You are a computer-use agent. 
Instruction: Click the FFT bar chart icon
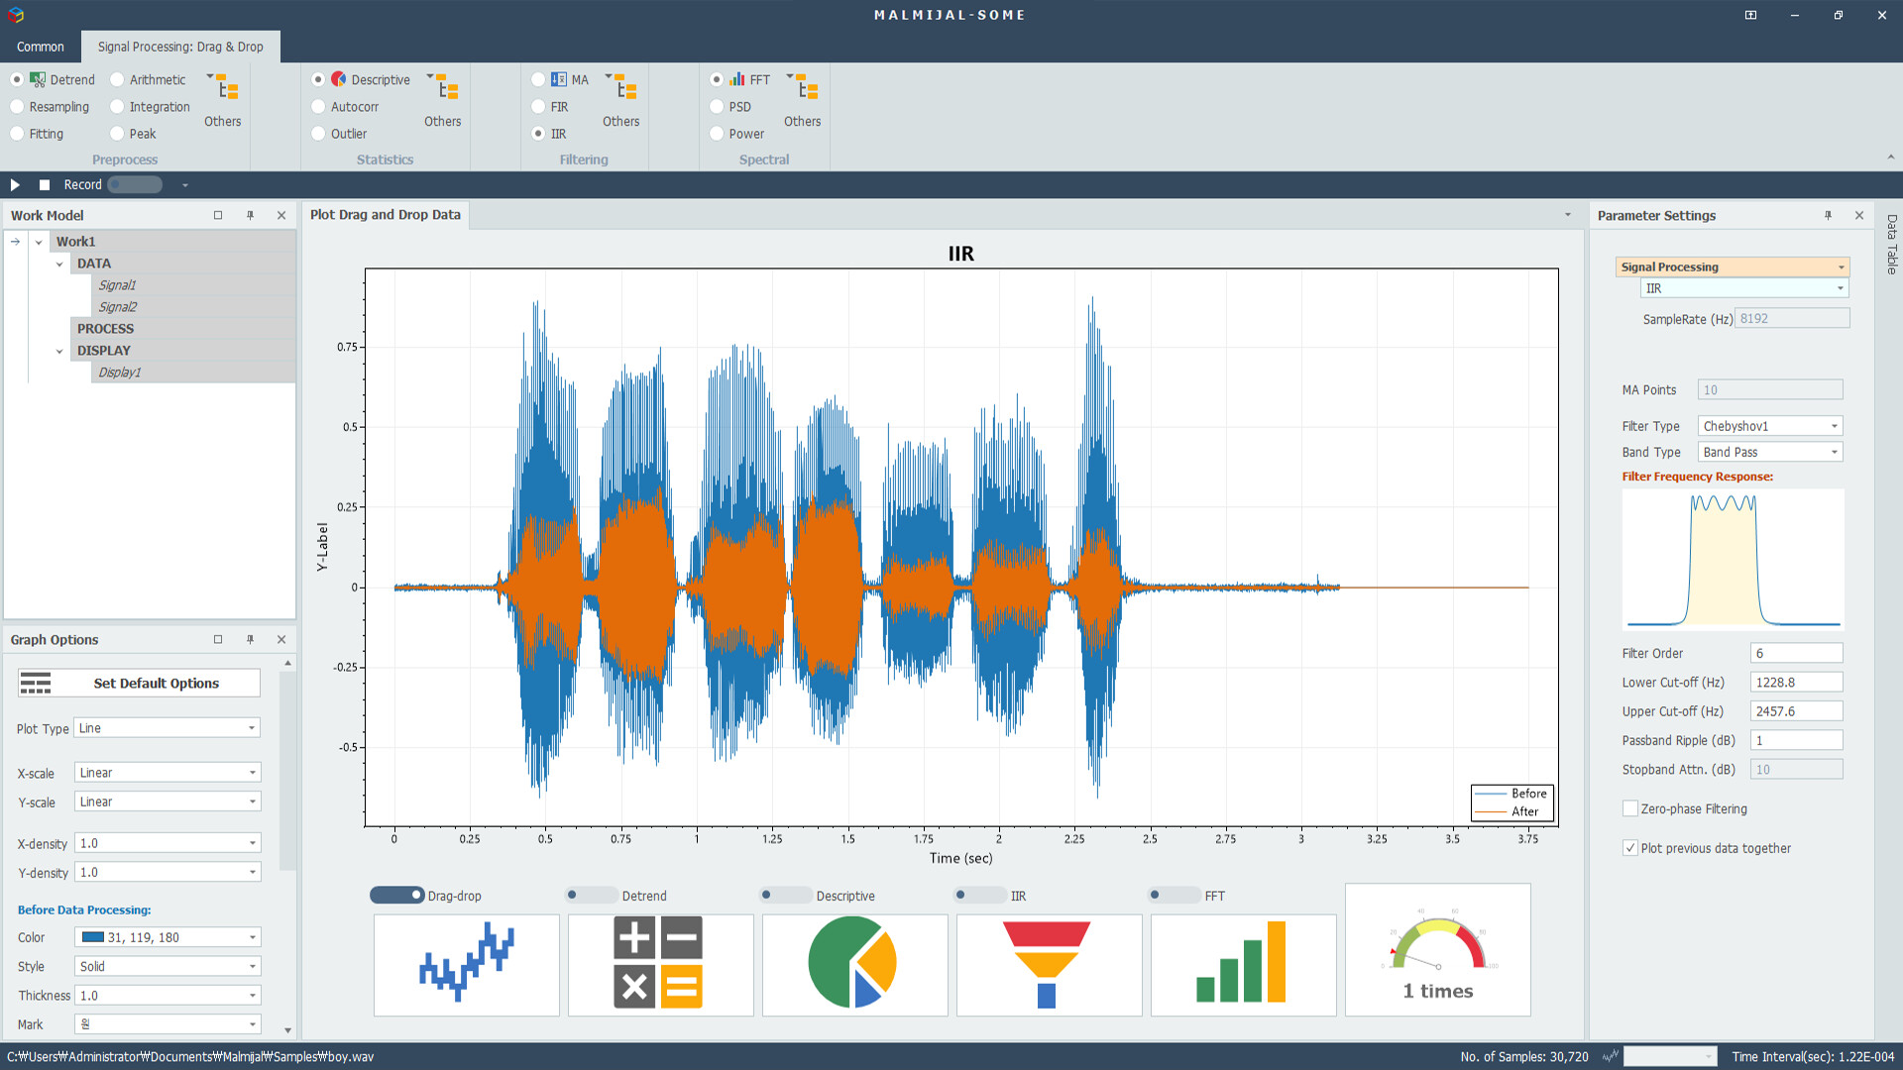[1243, 964]
